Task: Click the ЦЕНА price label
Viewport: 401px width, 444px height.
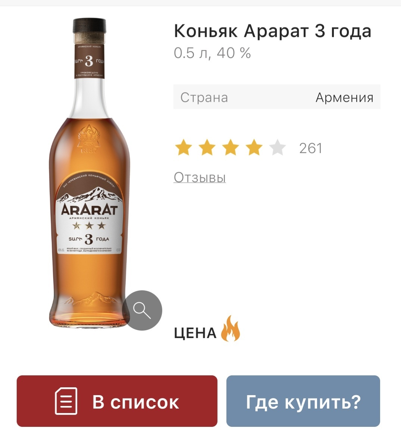Action: (195, 333)
